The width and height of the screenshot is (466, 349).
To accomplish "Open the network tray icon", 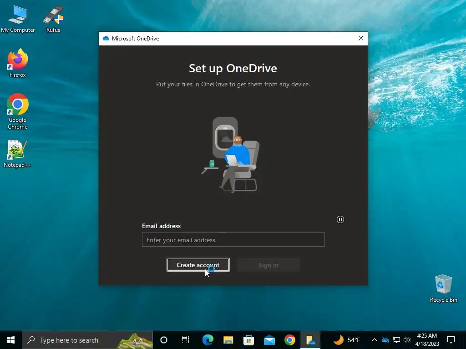I will (x=396, y=340).
